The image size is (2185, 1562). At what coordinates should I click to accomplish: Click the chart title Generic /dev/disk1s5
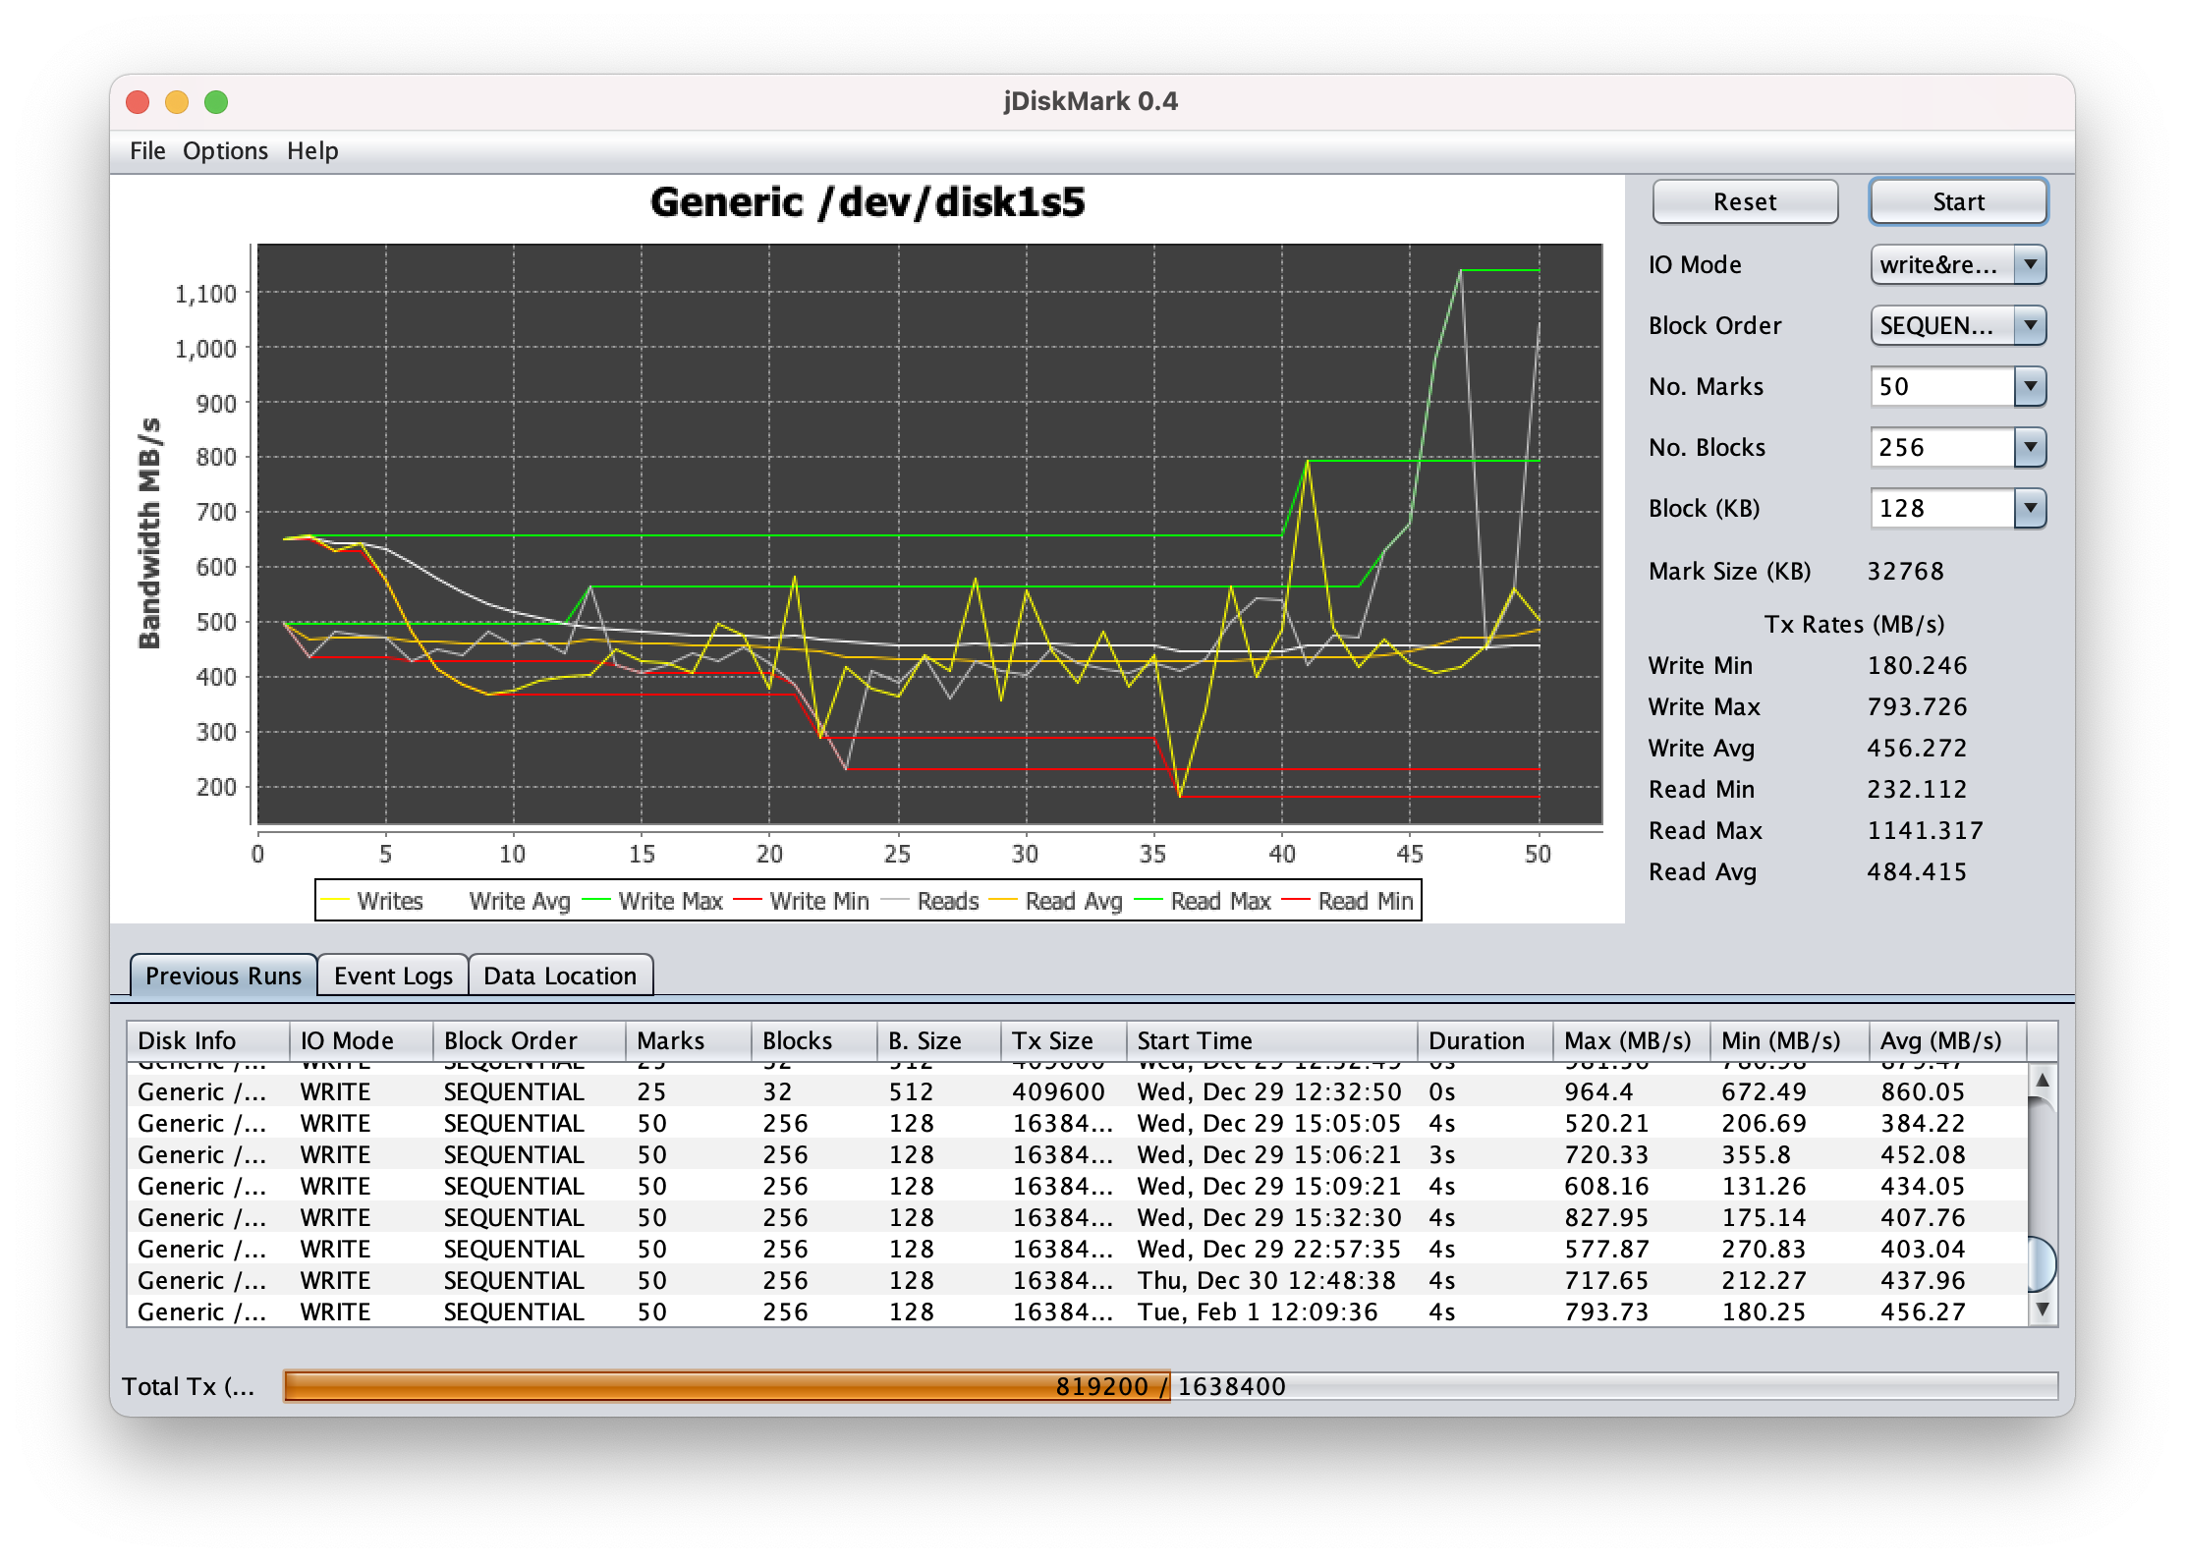coord(868,201)
